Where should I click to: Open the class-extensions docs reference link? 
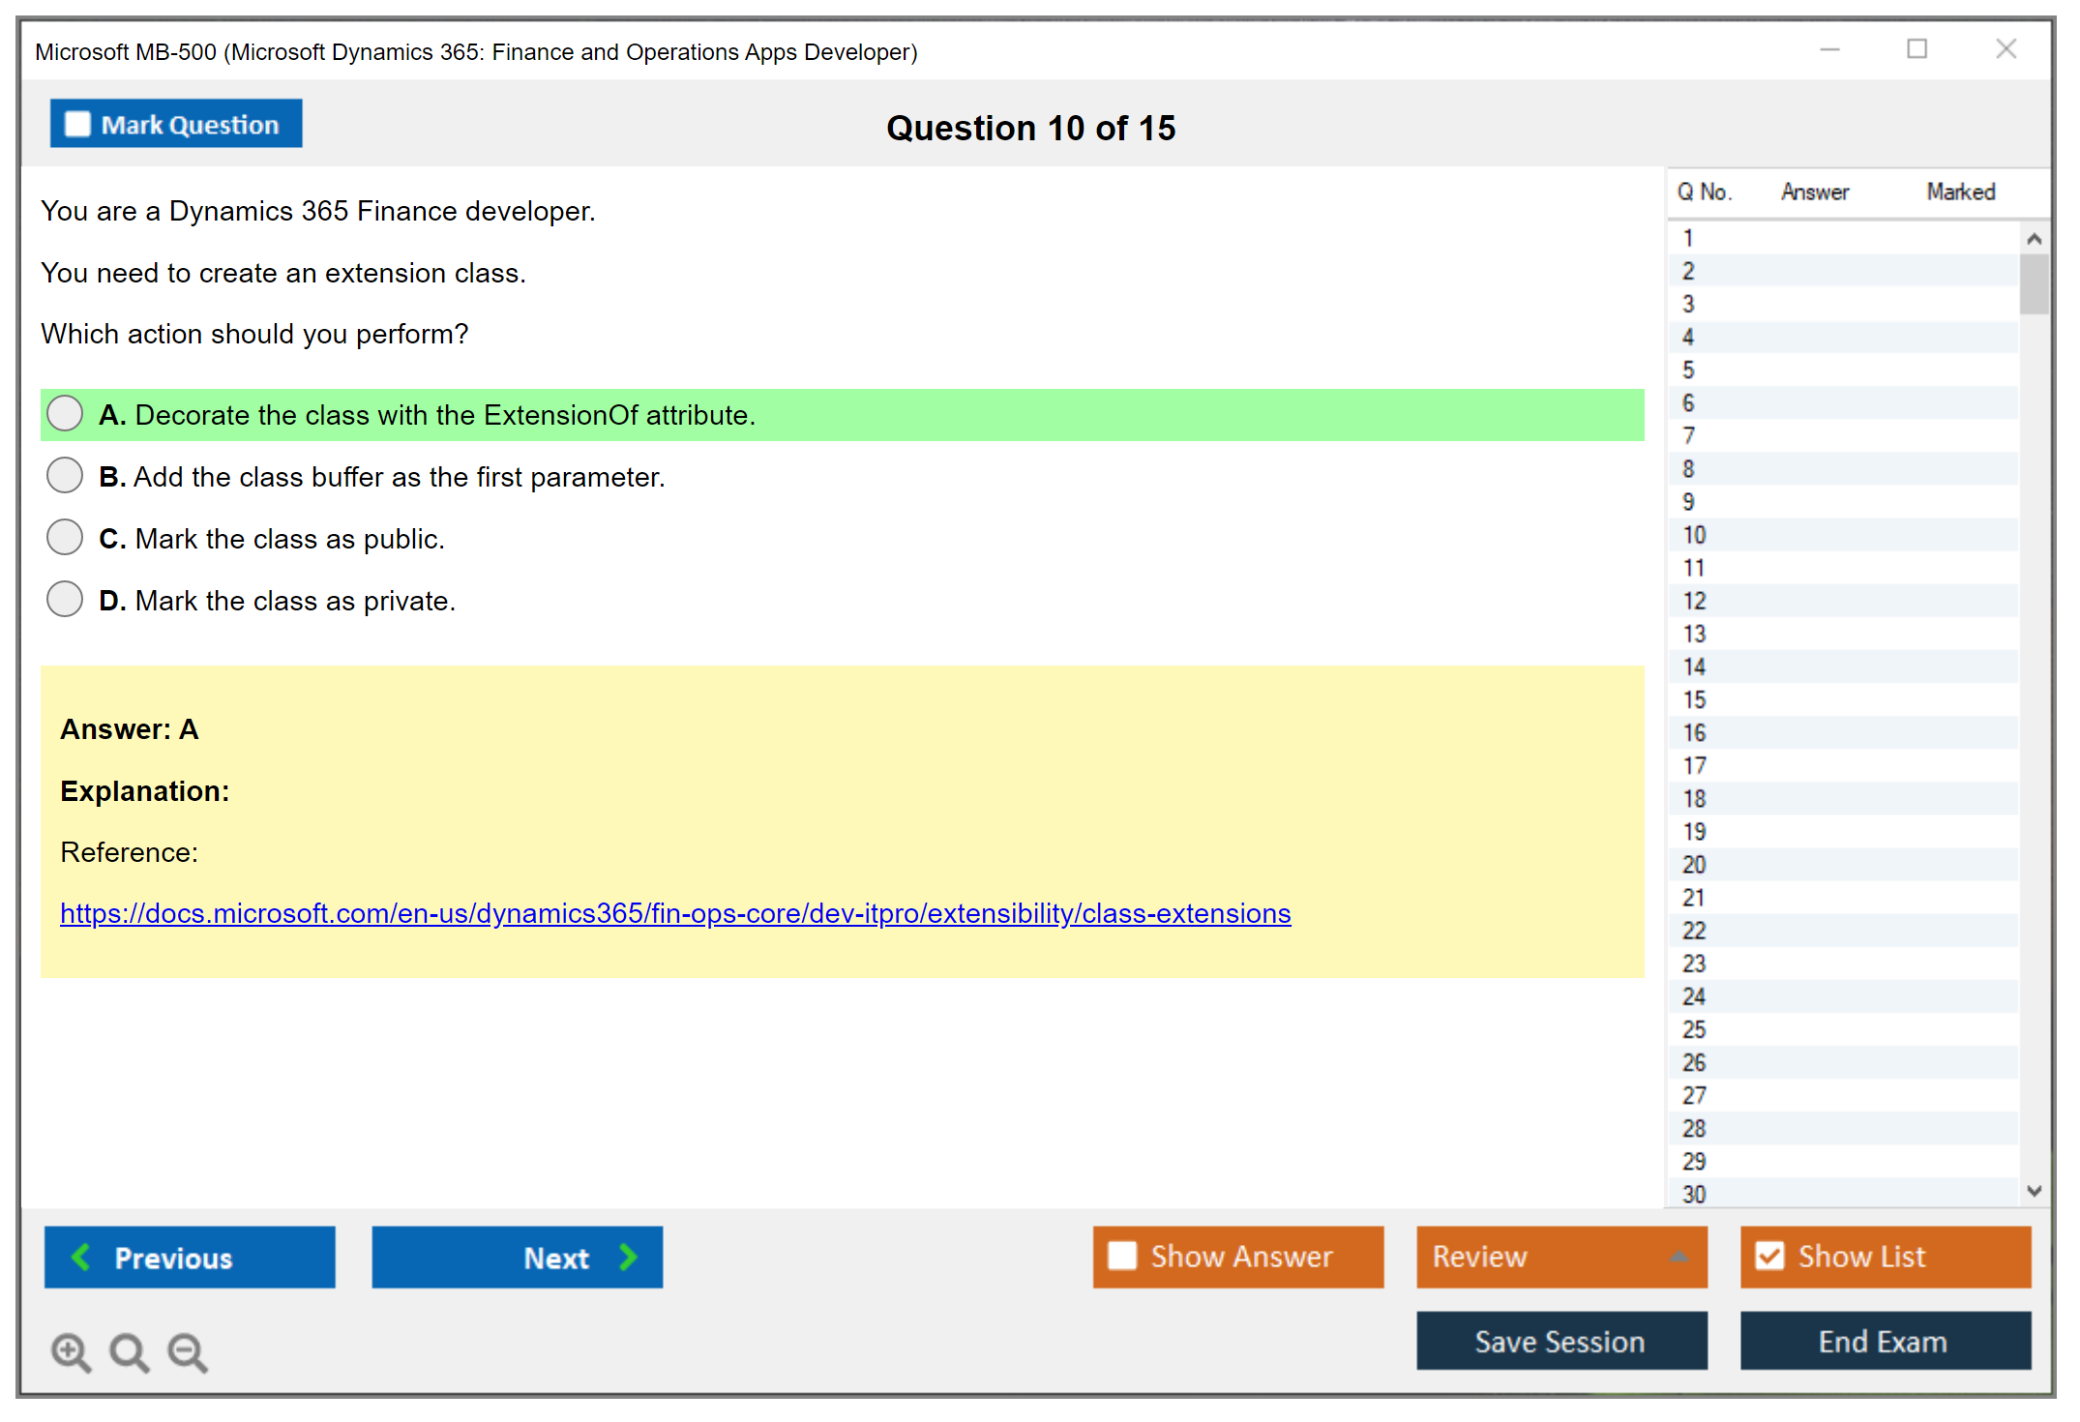coord(674,913)
